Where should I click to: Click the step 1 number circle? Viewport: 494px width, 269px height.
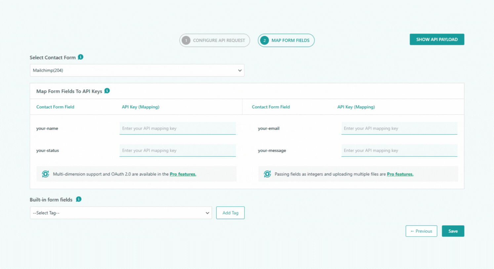click(x=186, y=40)
